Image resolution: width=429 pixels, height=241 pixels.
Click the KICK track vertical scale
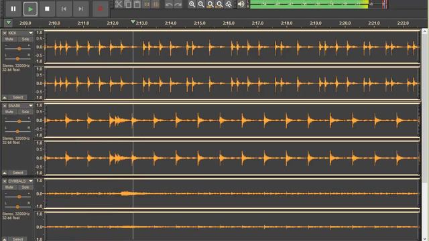click(x=39, y=65)
